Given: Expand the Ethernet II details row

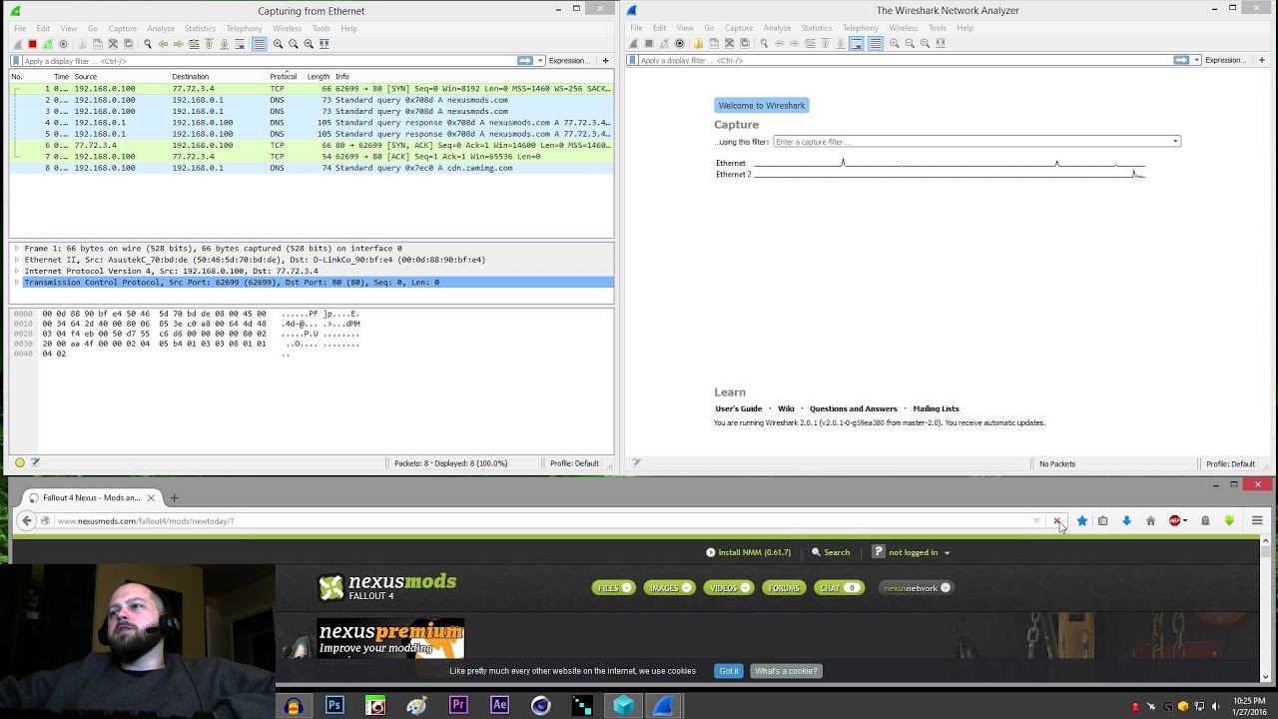Looking at the screenshot, I should (16, 260).
